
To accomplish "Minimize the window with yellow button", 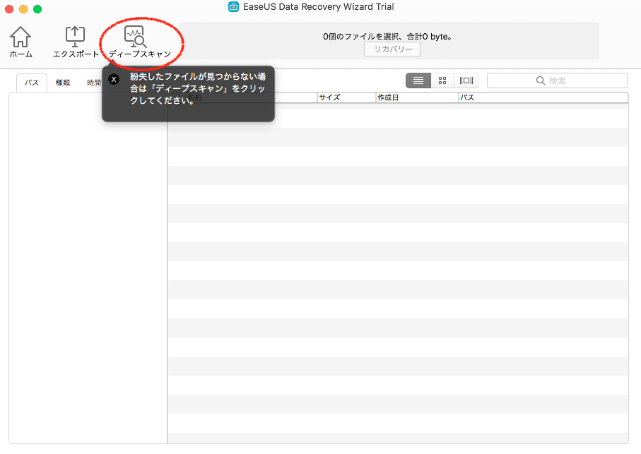I will click(23, 9).
